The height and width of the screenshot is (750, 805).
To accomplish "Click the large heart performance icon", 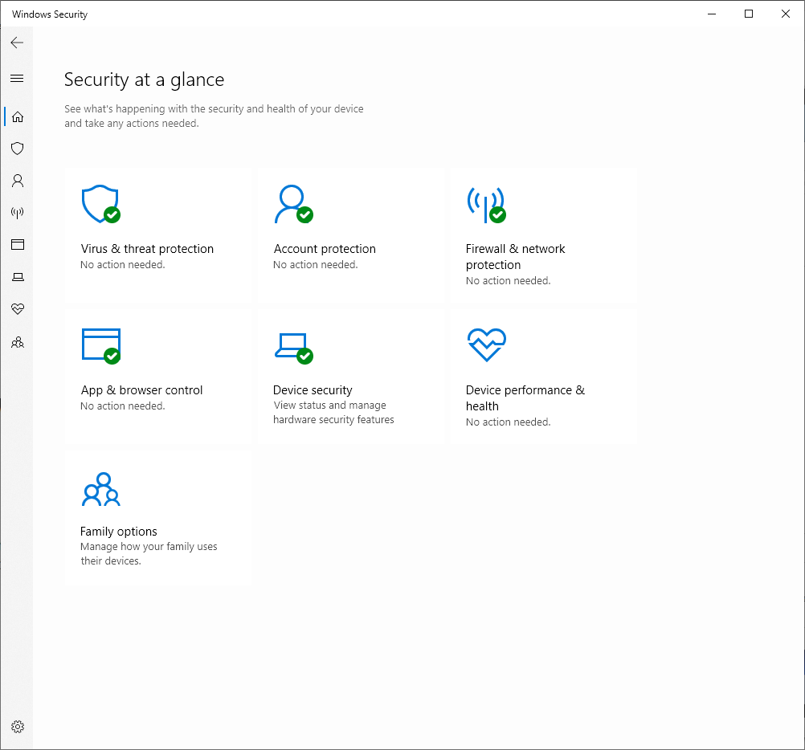I will tap(487, 344).
